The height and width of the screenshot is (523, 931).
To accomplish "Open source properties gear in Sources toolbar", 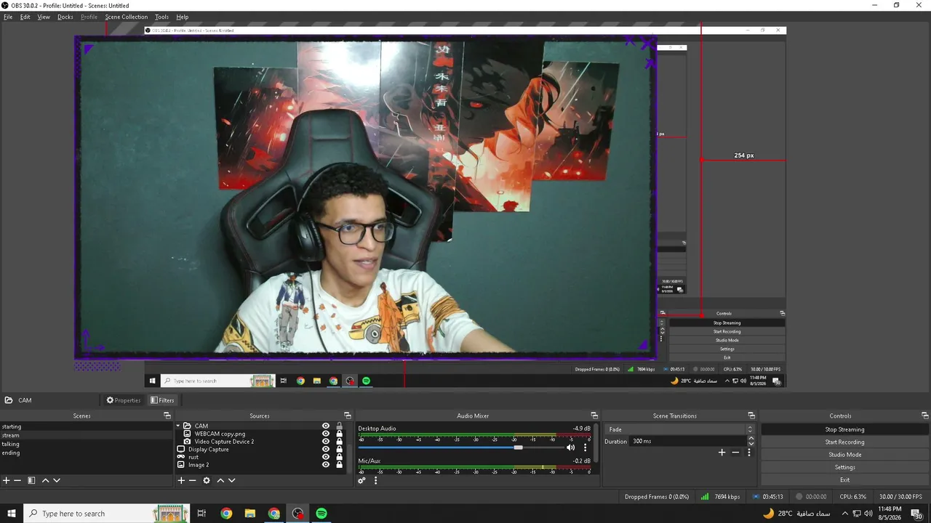I will coord(207,480).
